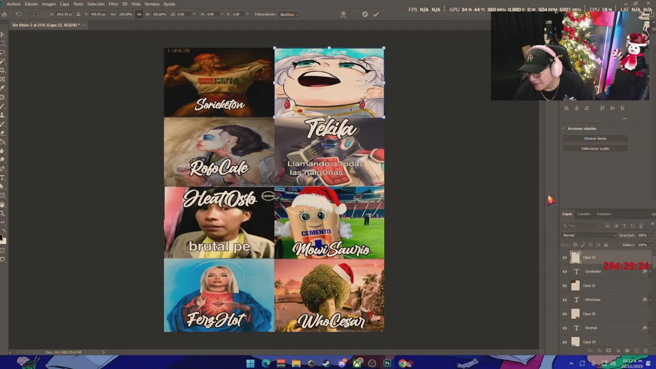Click the X position input field
656x369 pixels.
pyautogui.click(x=64, y=14)
